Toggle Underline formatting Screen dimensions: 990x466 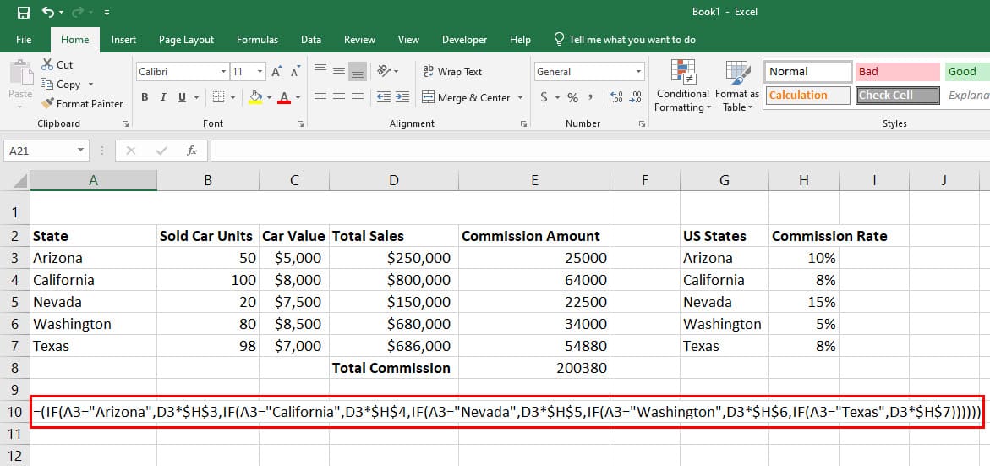click(182, 97)
